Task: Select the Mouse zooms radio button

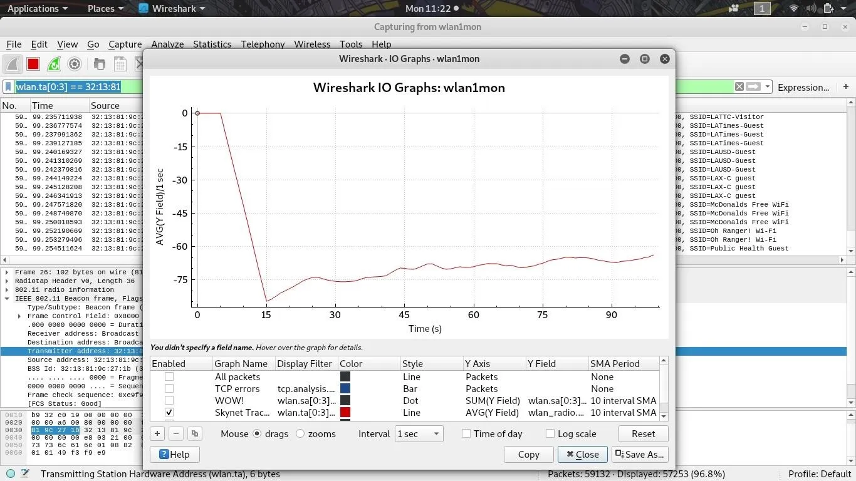Action: tap(300, 433)
